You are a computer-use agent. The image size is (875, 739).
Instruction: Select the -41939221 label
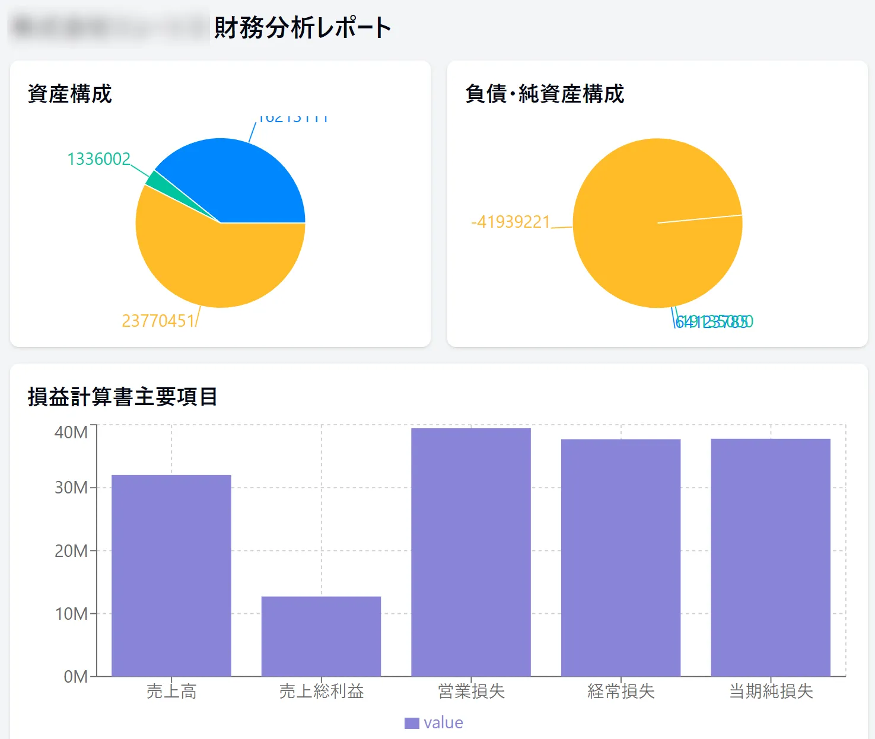pyautogui.click(x=511, y=222)
